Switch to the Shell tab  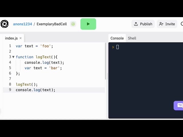click(132, 38)
